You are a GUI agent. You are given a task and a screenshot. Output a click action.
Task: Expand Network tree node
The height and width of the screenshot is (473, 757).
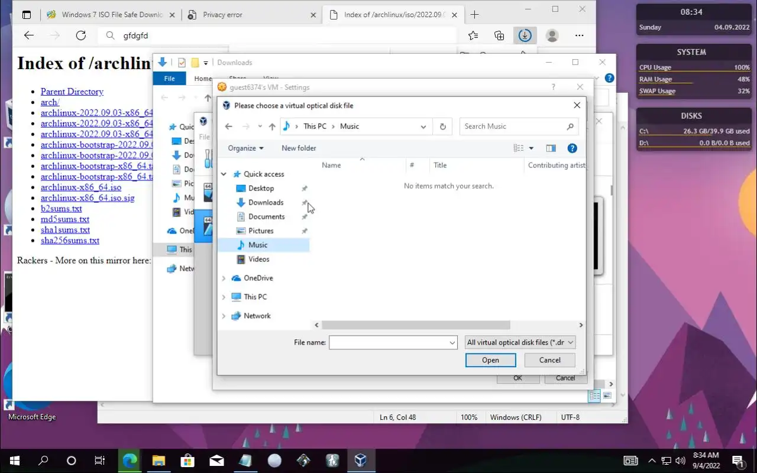pyautogui.click(x=224, y=316)
